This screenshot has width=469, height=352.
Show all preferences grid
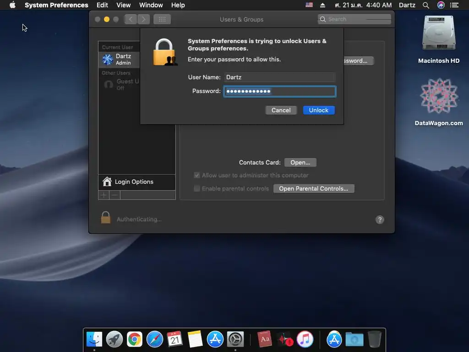click(x=162, y=19)
